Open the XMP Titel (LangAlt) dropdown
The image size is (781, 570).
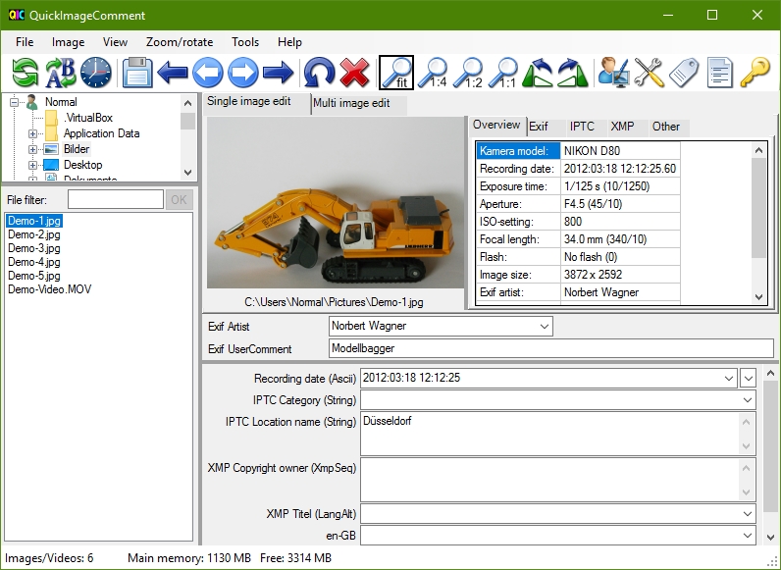748,514
